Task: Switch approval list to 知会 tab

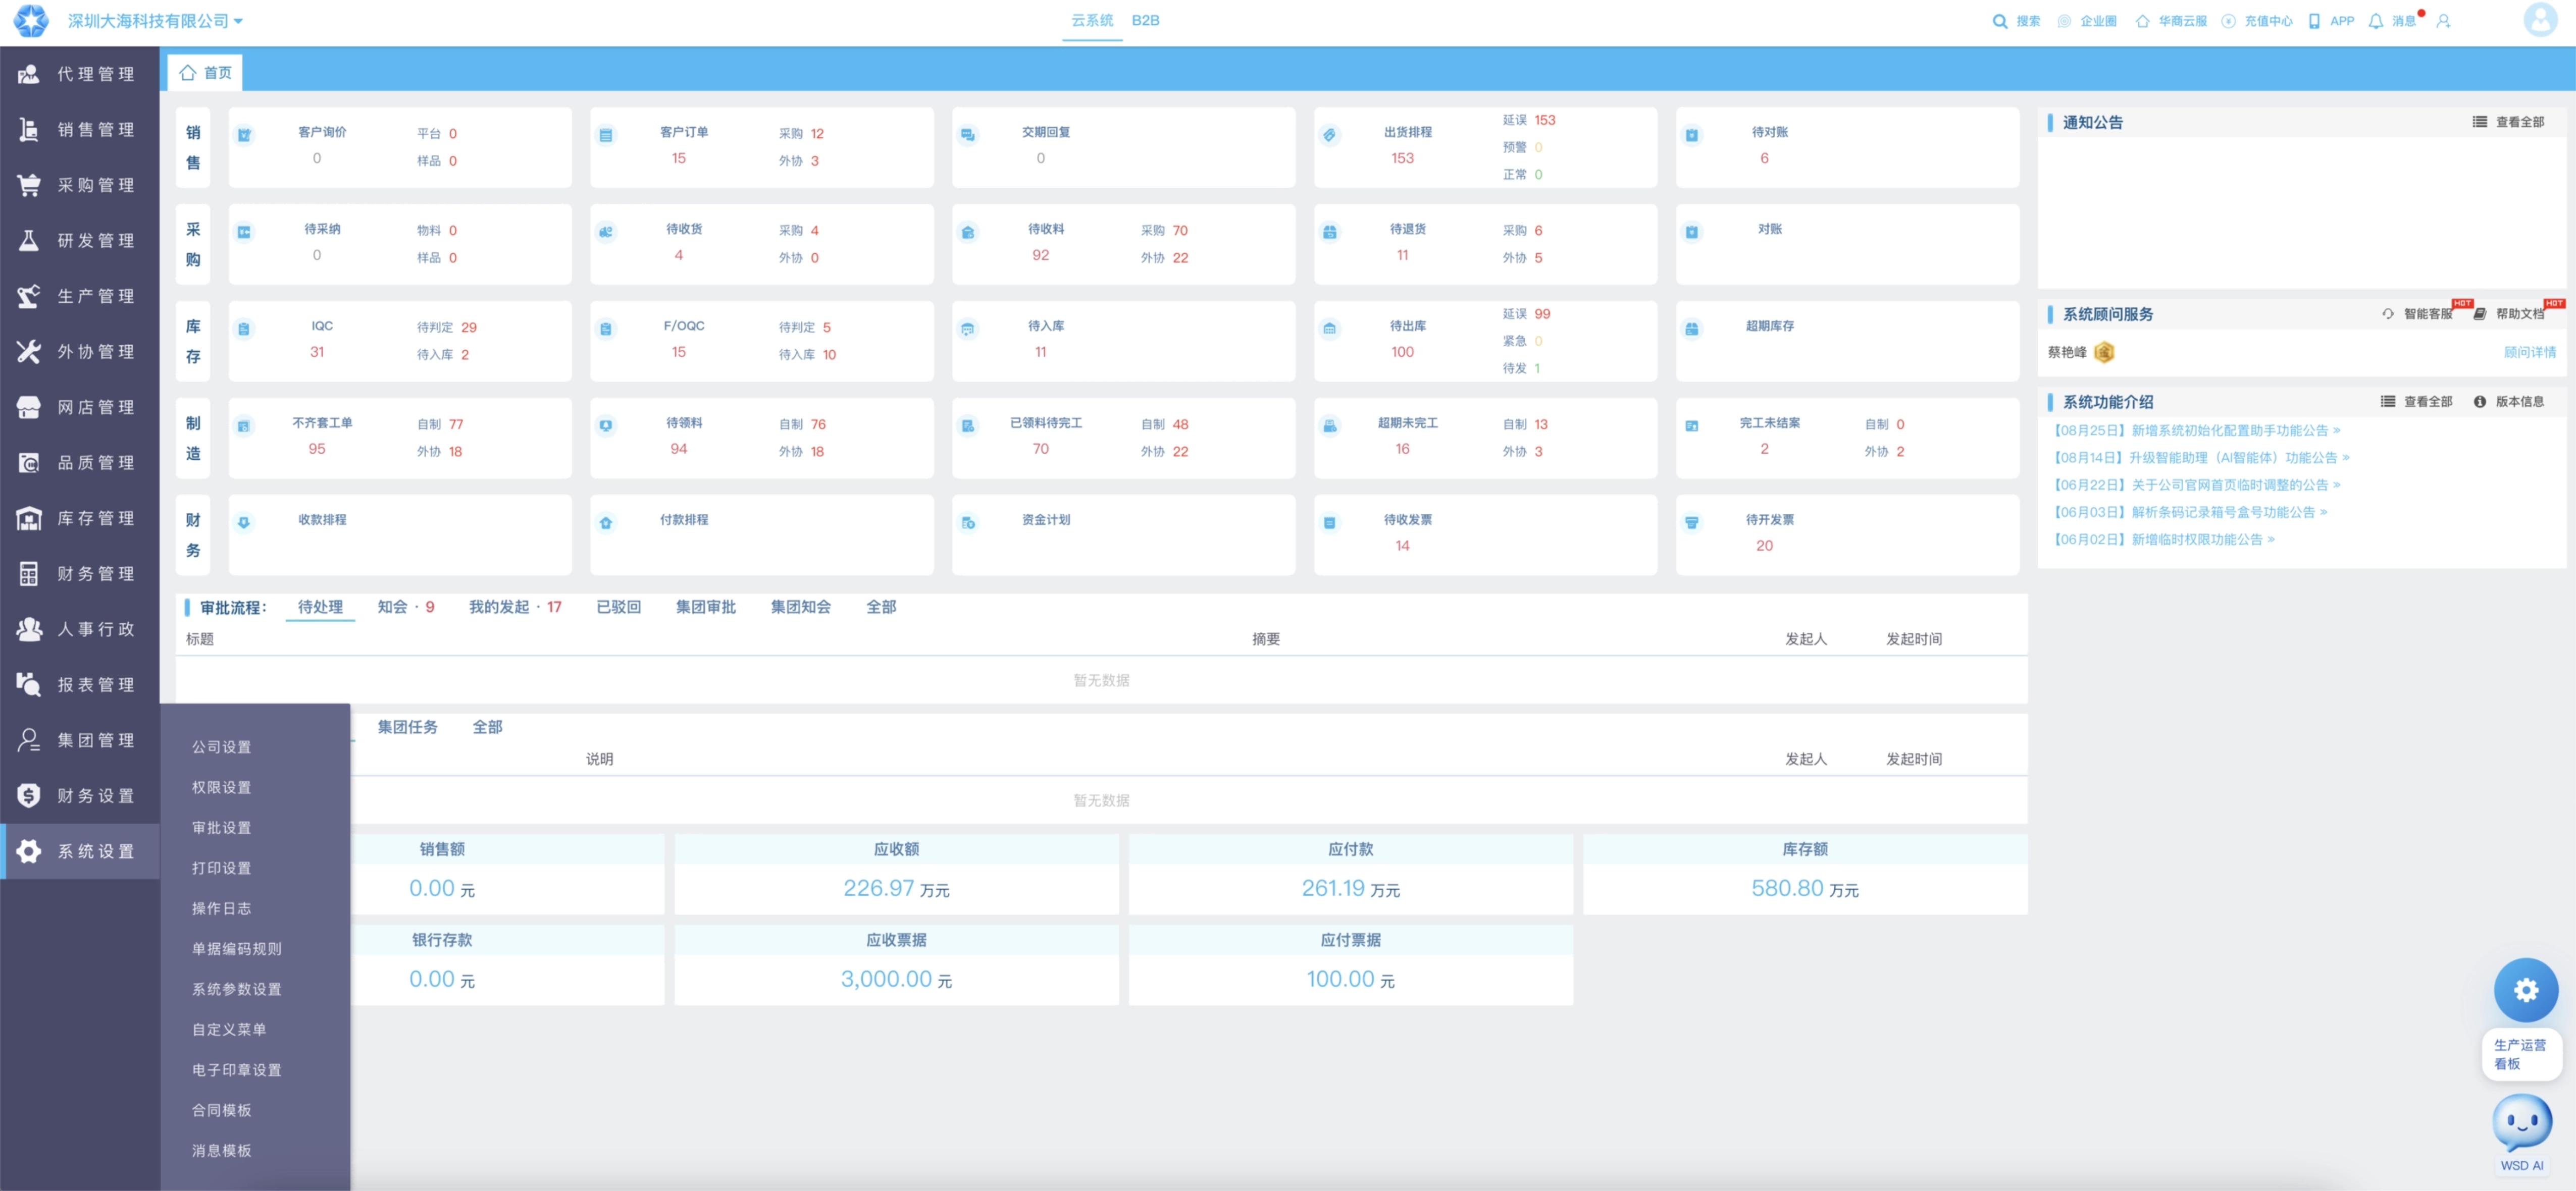Action: coord(405,607)
